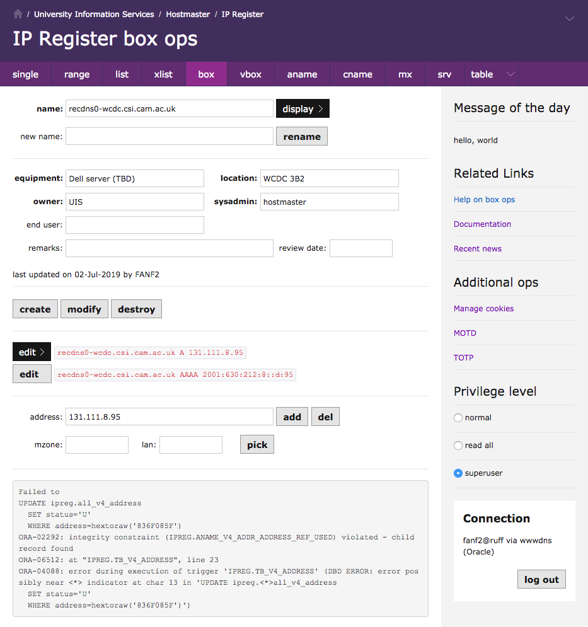Open the cname tab

pyautogui.click(x=357, y=74)
